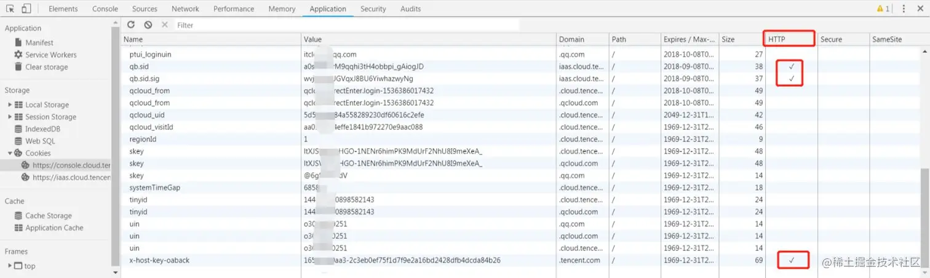This screenshot has height=278, width=930.
Task: Click the 2049-12-31 expiry cell for qcloud_uid
Action: 690,115
